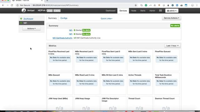Open the Dashboard nav item
This screenshot has width=200, height=112.
[110, 11]
